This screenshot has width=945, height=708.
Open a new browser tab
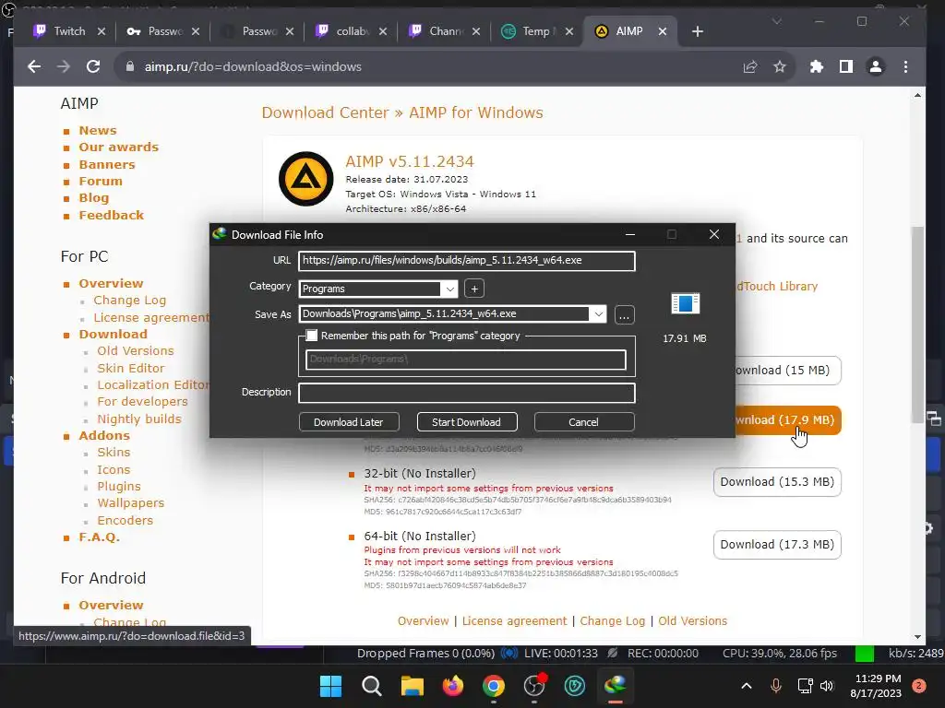[698, 31]
